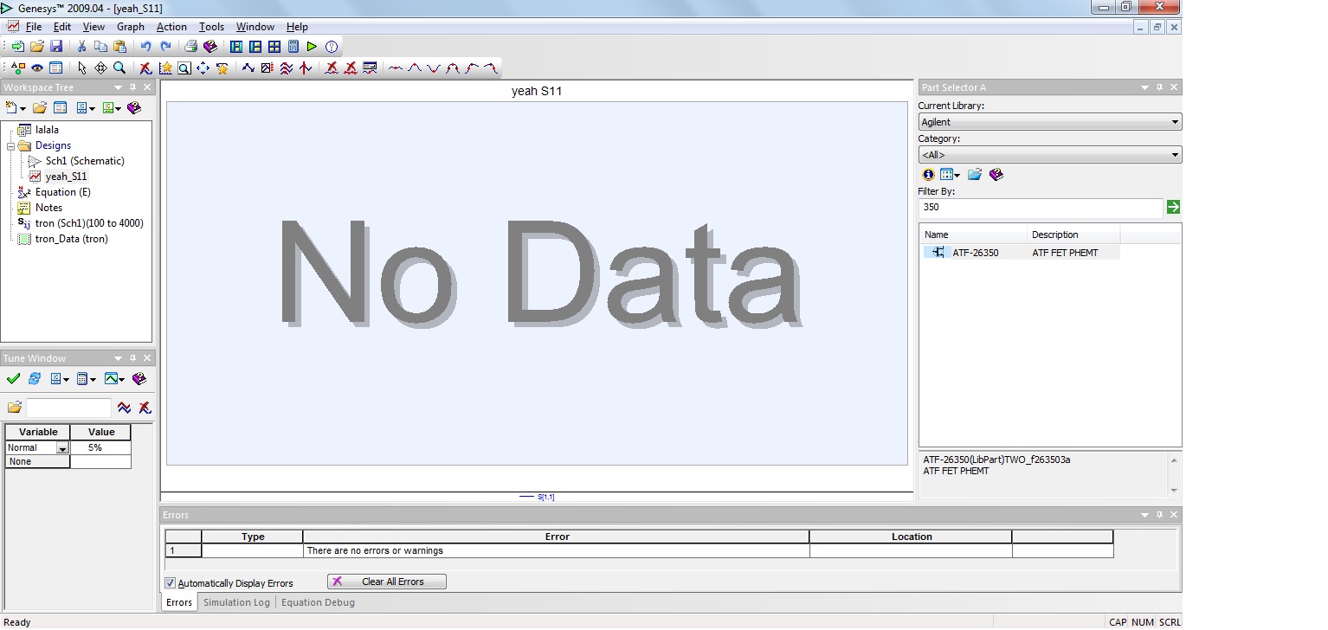Click the Description column header in parts list

(1073, 235)
